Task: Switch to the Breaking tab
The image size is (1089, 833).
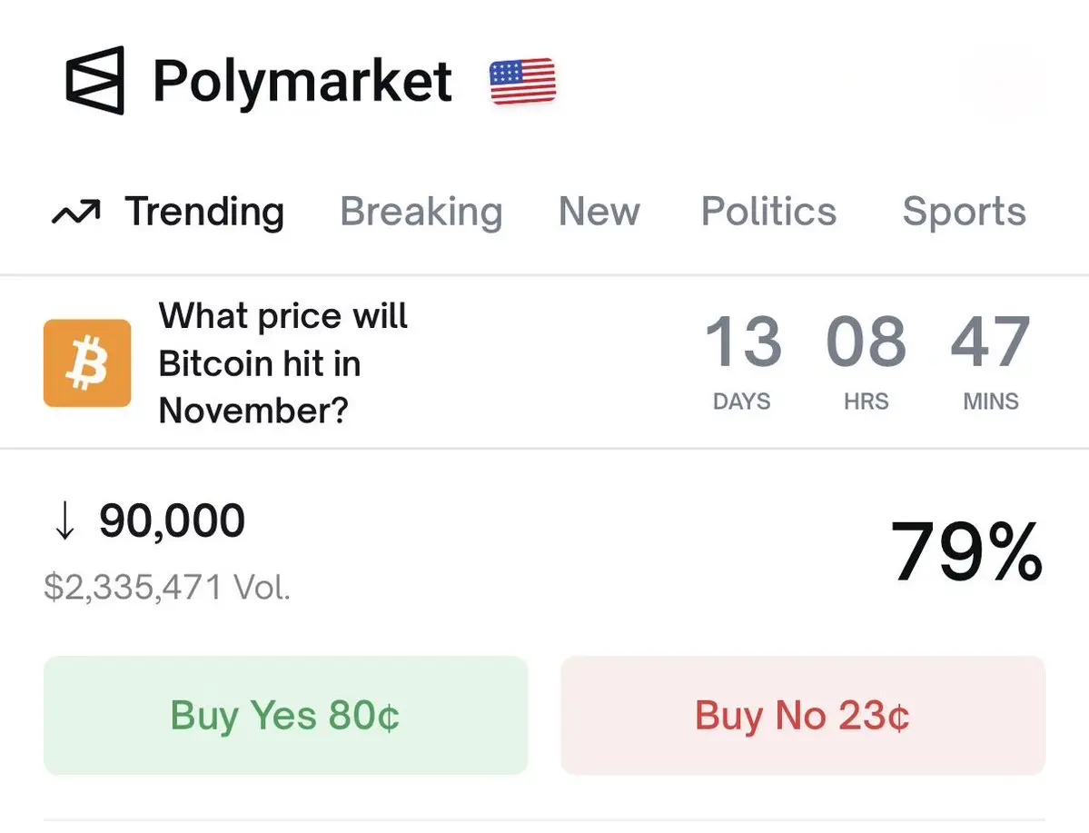Action: click(x=421, y=212)
